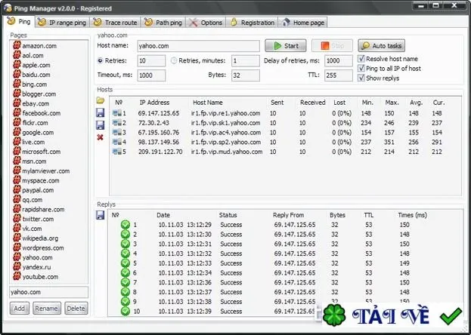Image resolution: width=471 pixels, height=335 pixels.
Task: Switch to the Ping tab
Action: 19,22
